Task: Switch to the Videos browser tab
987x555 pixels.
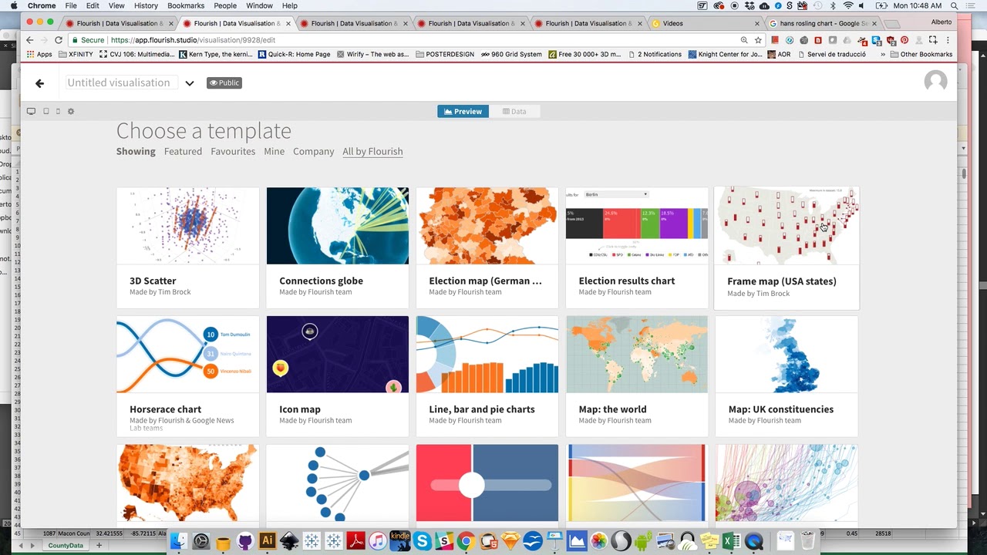Action: click(706, 23)
